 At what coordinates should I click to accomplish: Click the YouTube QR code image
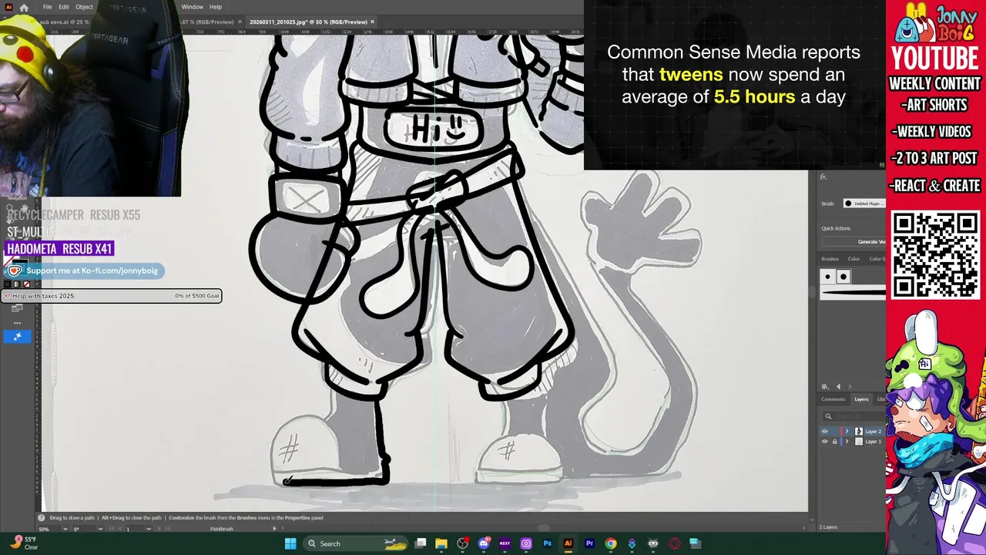[935, 255]
